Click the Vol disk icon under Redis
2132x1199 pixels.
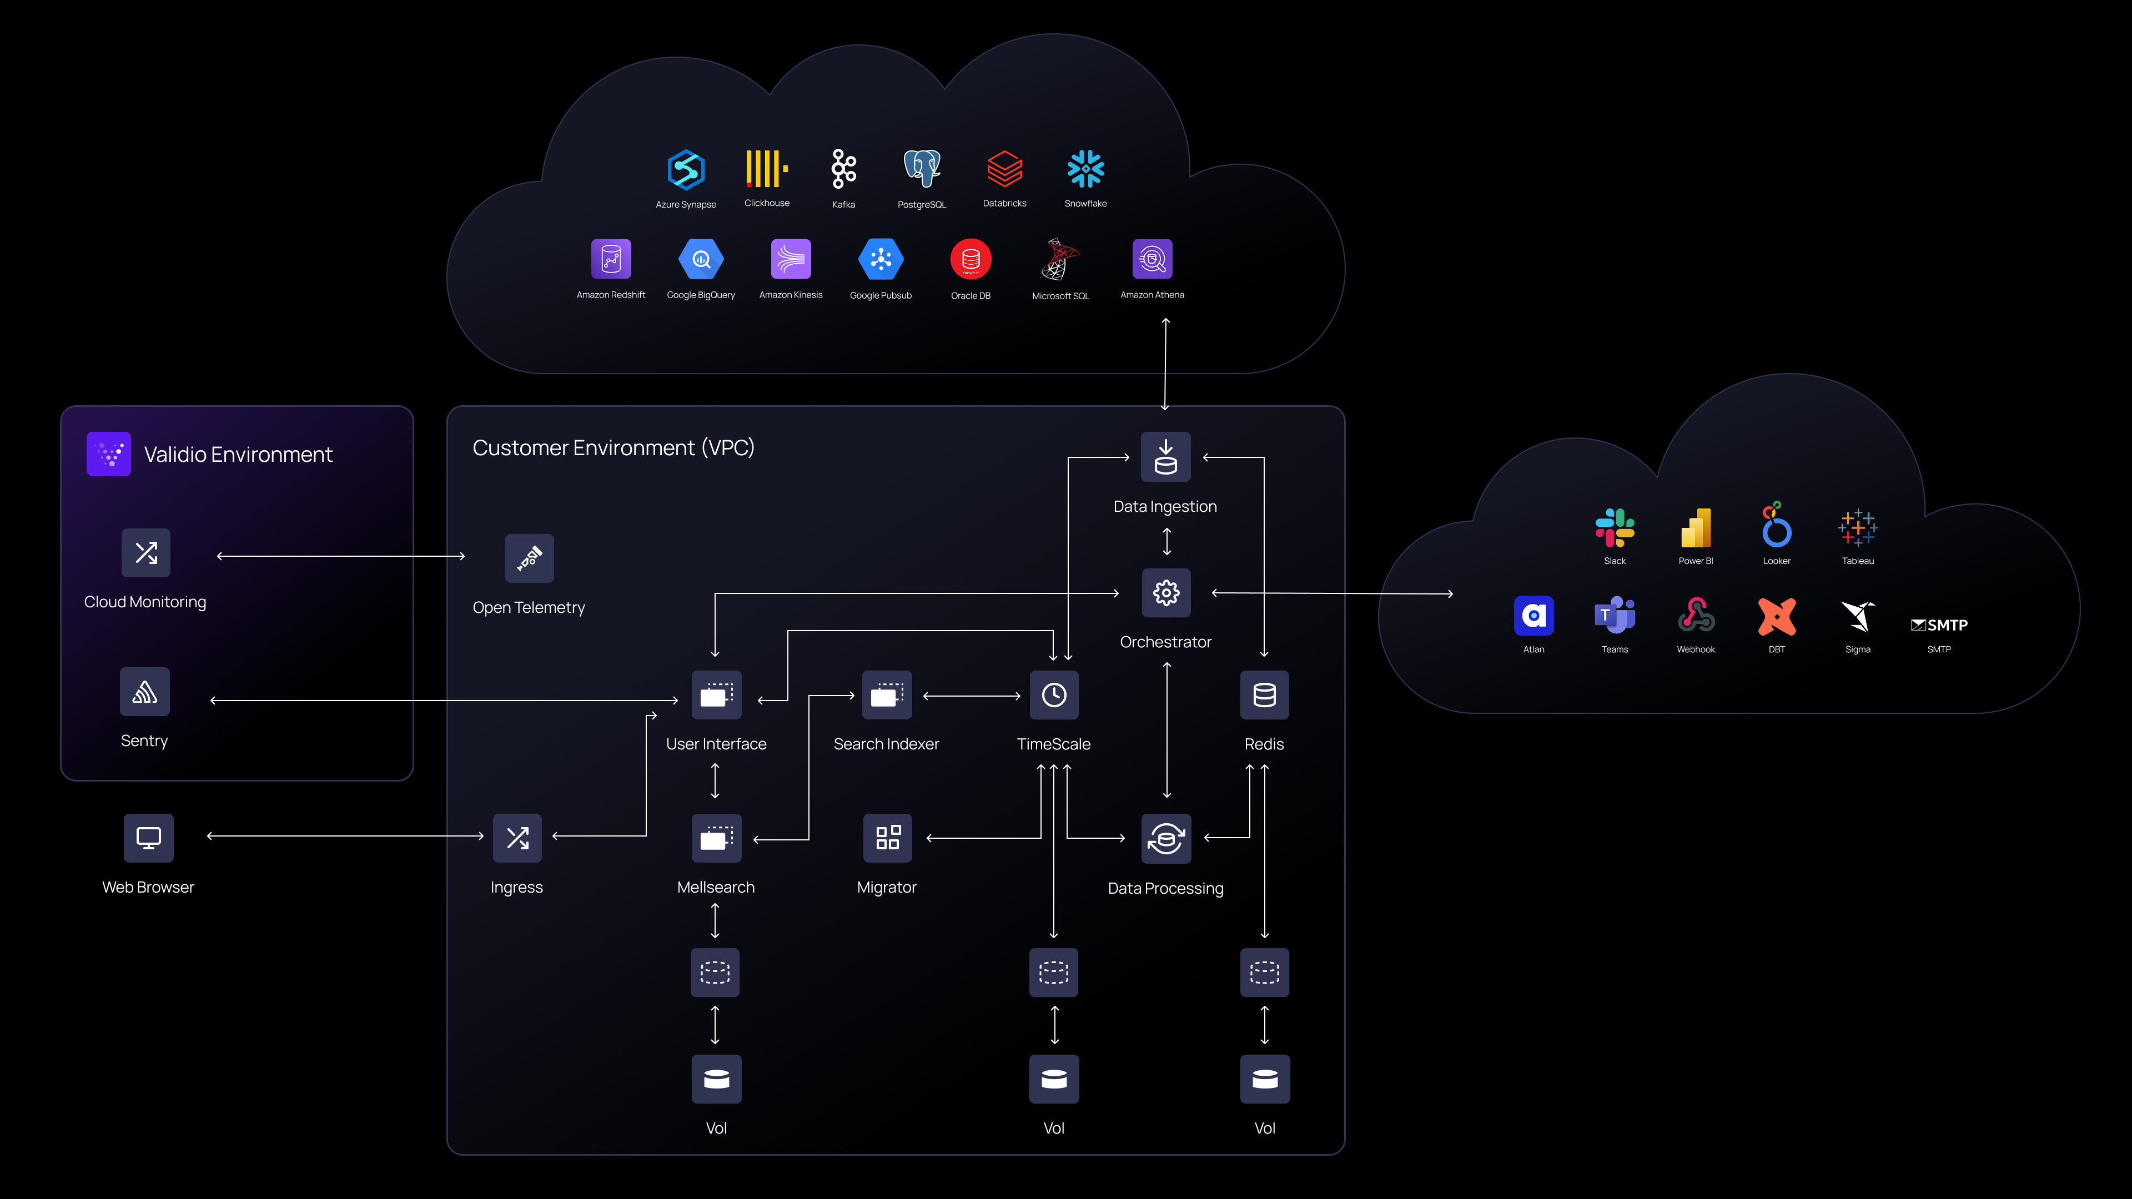1265,1079
